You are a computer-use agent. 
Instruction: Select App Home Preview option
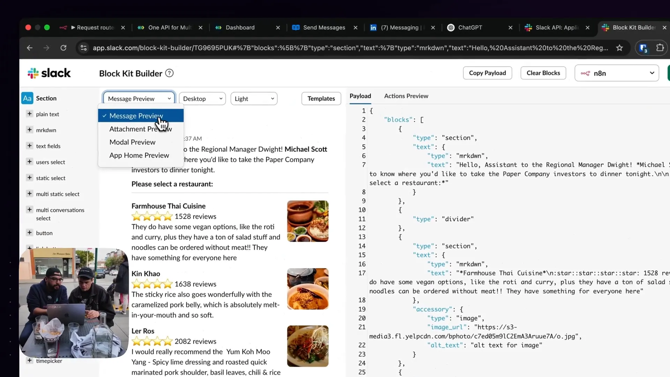pos(141,155)
